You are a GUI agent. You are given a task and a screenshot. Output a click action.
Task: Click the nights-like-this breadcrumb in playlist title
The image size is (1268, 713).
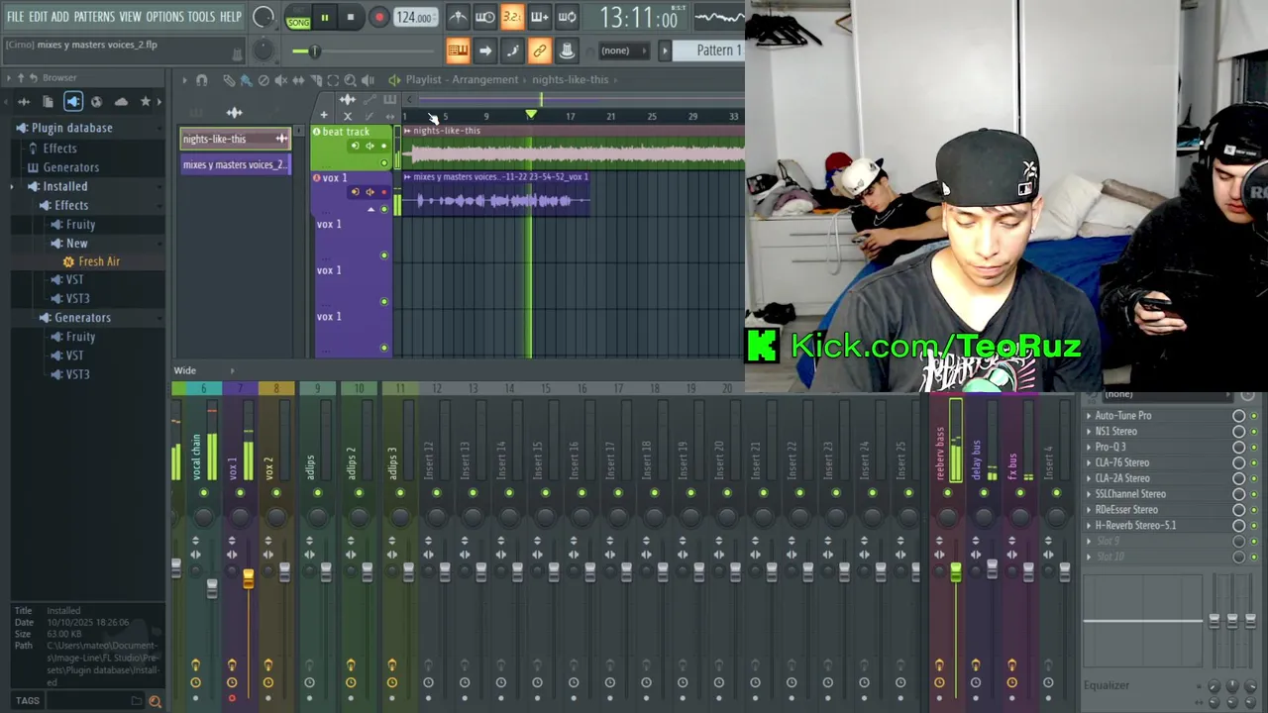point(571,79)
